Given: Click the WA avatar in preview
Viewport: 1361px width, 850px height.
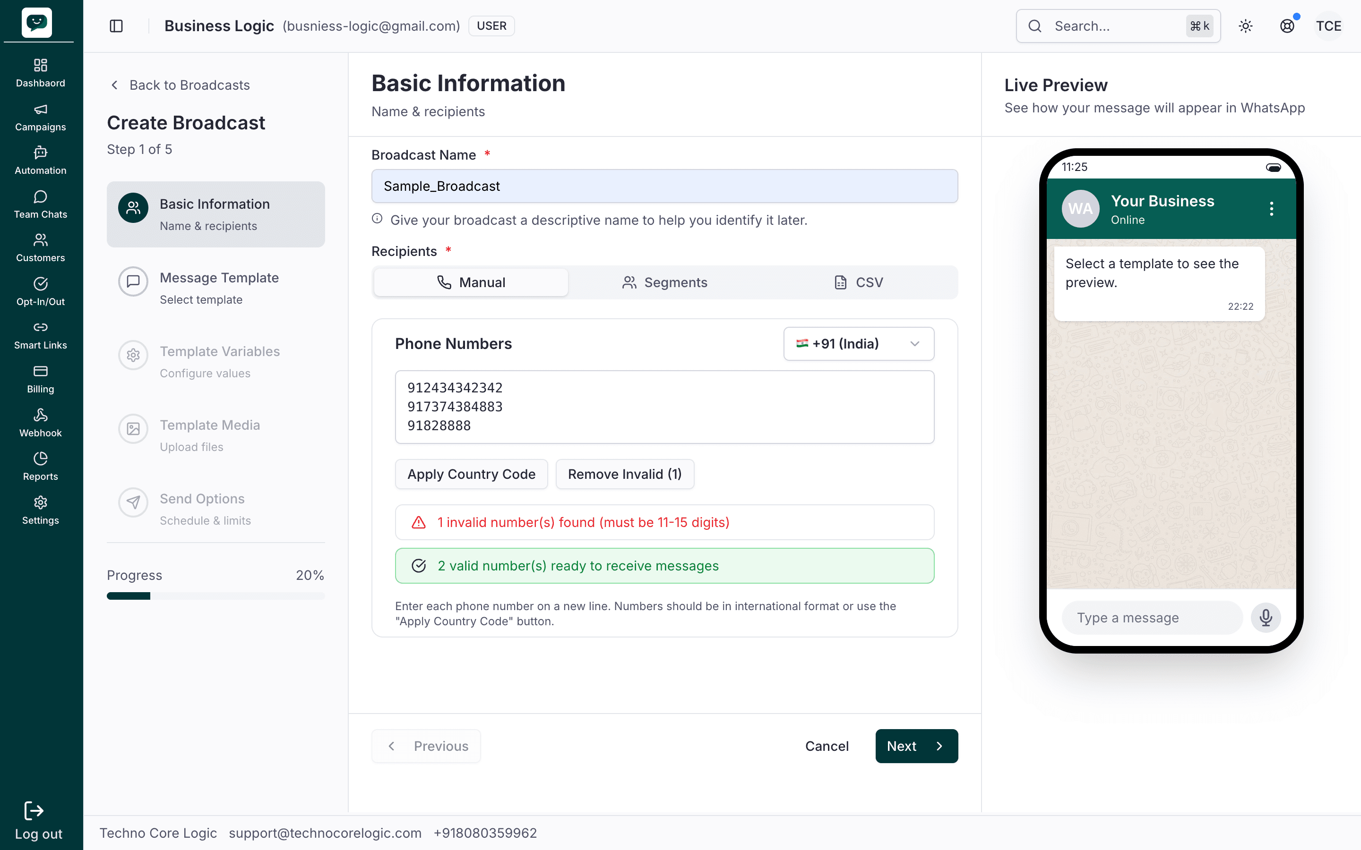Looking at the screenshot, I should click(x=1080, y=209).
